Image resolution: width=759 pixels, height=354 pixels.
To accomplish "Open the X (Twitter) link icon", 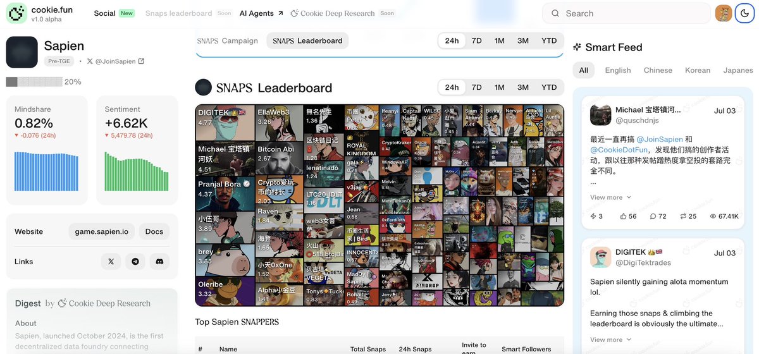I will coord(111,261).
